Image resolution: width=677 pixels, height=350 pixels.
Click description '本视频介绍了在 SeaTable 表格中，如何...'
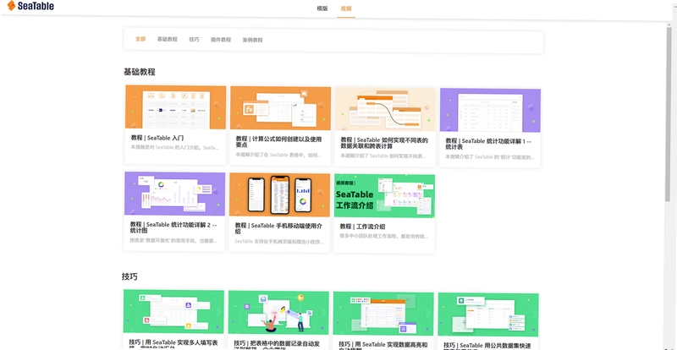[278, 156]
